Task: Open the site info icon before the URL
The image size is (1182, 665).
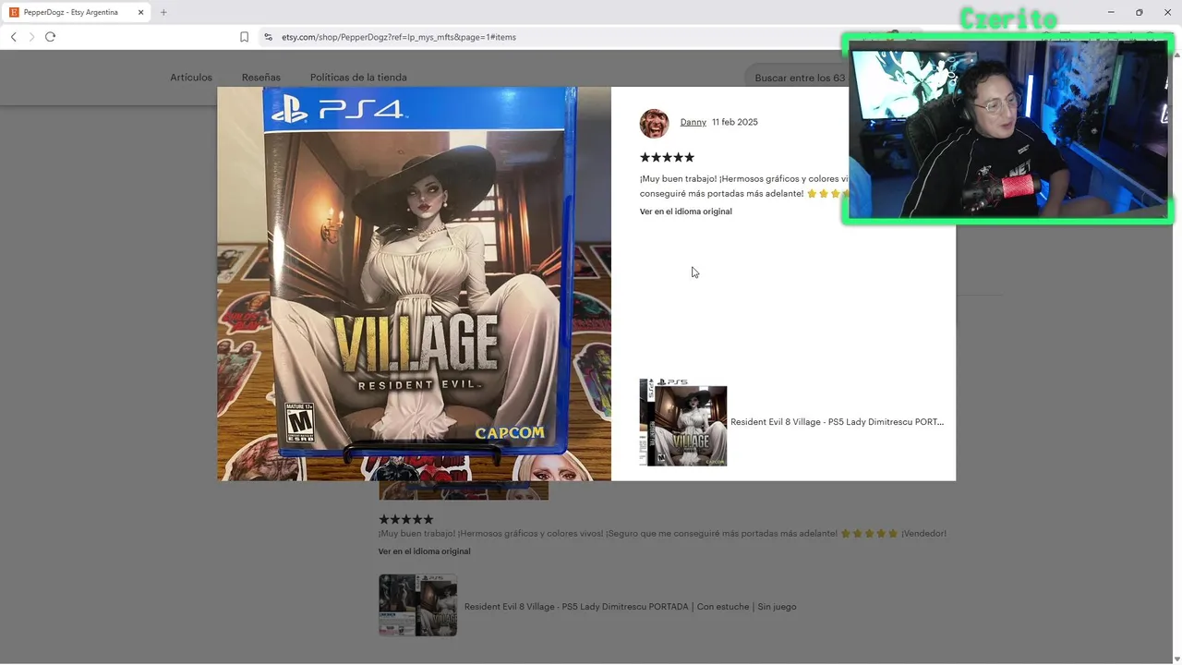Action: [x=268, y=37]
